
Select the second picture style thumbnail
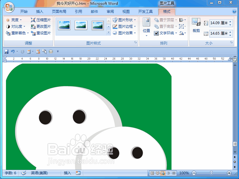pos(81,25)
